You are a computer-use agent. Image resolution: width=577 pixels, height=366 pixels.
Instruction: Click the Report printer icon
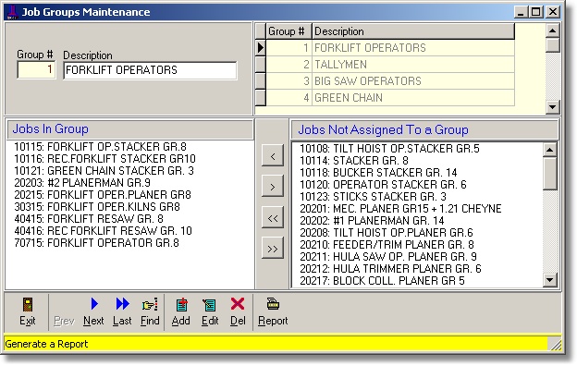pos(273,304)
